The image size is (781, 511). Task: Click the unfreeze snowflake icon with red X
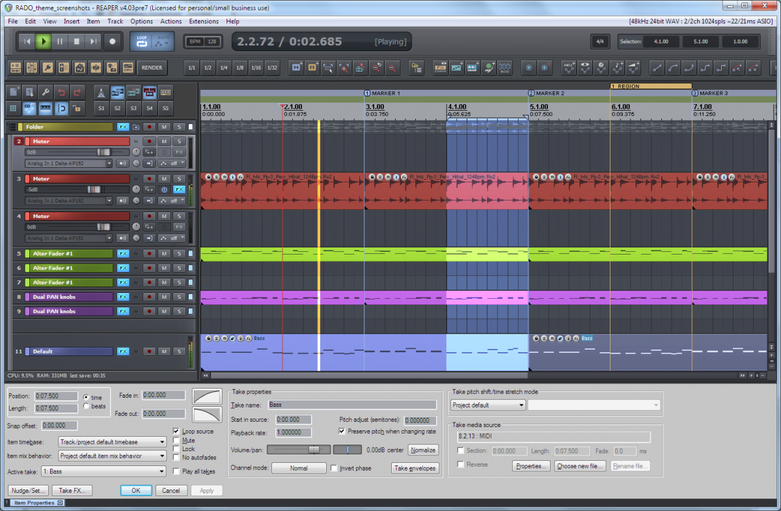[x=545, y=68]
